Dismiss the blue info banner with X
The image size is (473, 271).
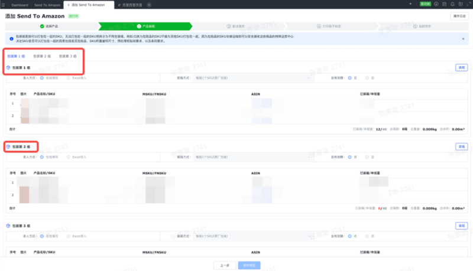(463, 38)
